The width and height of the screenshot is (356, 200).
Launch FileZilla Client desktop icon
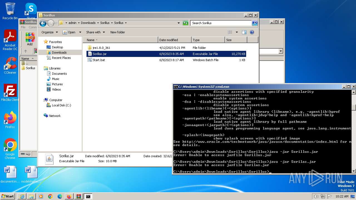[x=10, y=93]
